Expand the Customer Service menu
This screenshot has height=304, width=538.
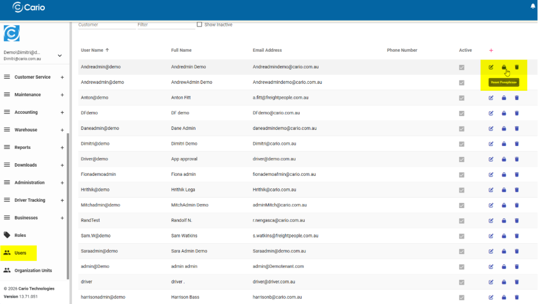pos(62,77)
